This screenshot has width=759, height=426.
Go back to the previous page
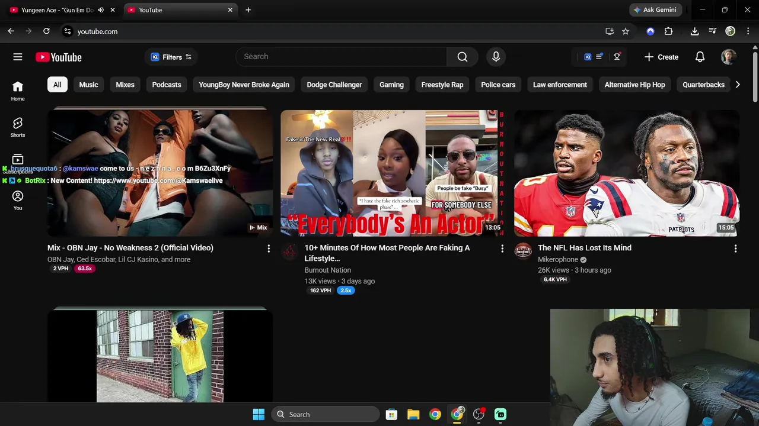point(11,31)
